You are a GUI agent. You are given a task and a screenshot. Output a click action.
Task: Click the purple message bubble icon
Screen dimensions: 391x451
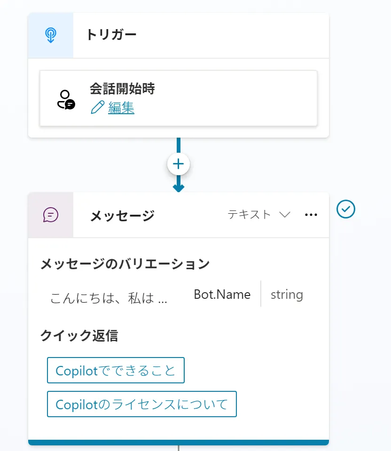51,215
